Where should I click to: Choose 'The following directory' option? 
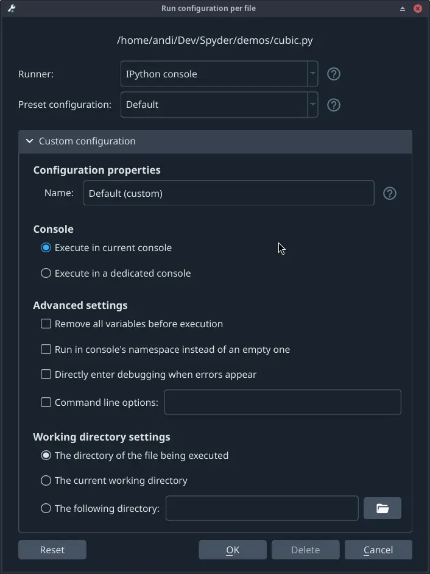(x=46, y=508)
